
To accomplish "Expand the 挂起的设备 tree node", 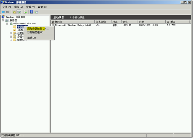I will pos(11,33).
